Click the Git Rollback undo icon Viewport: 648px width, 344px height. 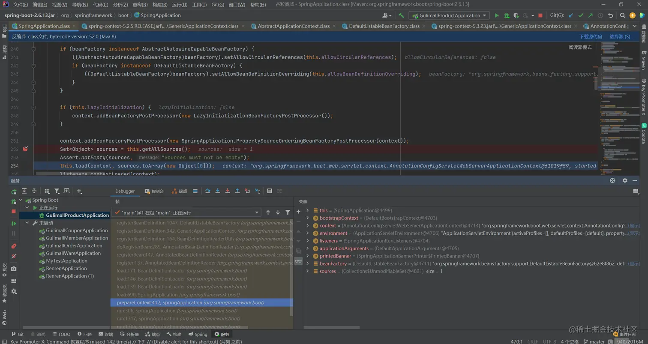(x=611, y=15)
